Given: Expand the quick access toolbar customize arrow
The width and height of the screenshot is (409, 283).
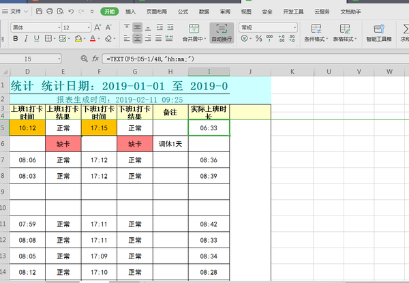Looking at the screenshot, I should pyautogui.click(x=92, y=12).
